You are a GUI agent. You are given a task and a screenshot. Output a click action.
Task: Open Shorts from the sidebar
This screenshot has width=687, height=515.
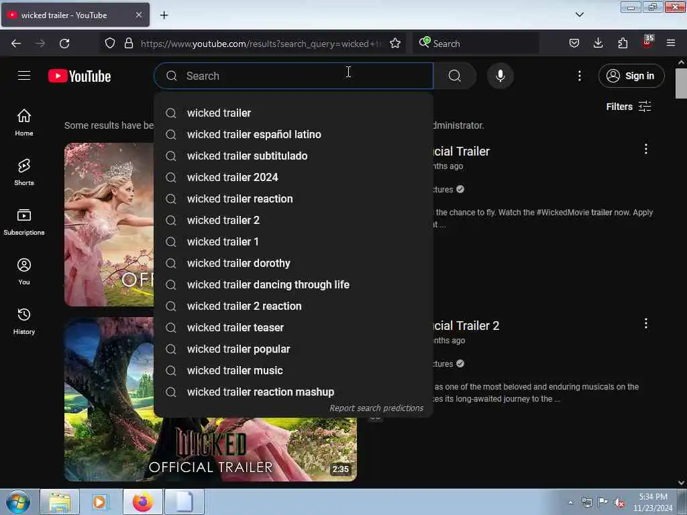[x=24, y=172]
